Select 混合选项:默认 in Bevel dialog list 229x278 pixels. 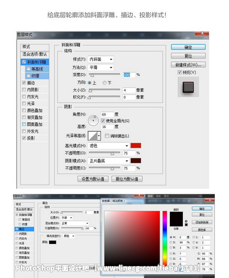tap(35, 54)
